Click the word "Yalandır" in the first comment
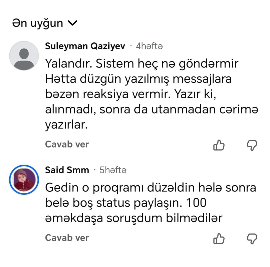Image resolution: width=270 pixels, height=267 pixels. 66,64
